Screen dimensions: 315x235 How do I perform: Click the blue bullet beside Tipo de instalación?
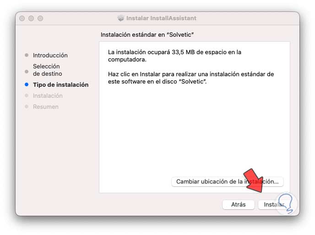[27, 84]
